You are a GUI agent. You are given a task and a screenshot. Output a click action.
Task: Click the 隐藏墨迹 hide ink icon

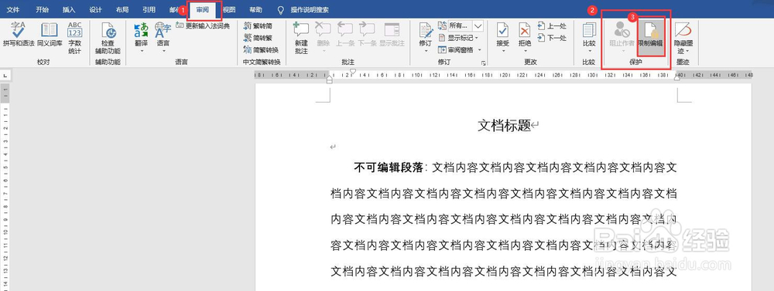pyautogui.click(x=683, y=29)
